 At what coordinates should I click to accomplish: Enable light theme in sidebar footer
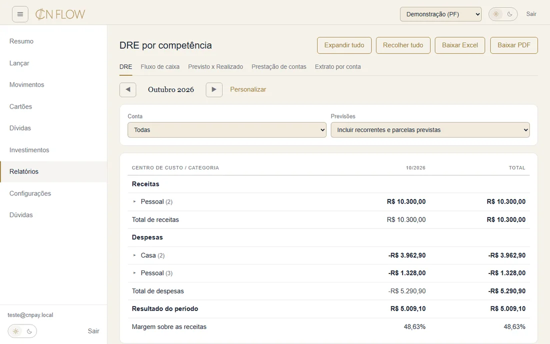pyautogui.click(x=16, y=331)
